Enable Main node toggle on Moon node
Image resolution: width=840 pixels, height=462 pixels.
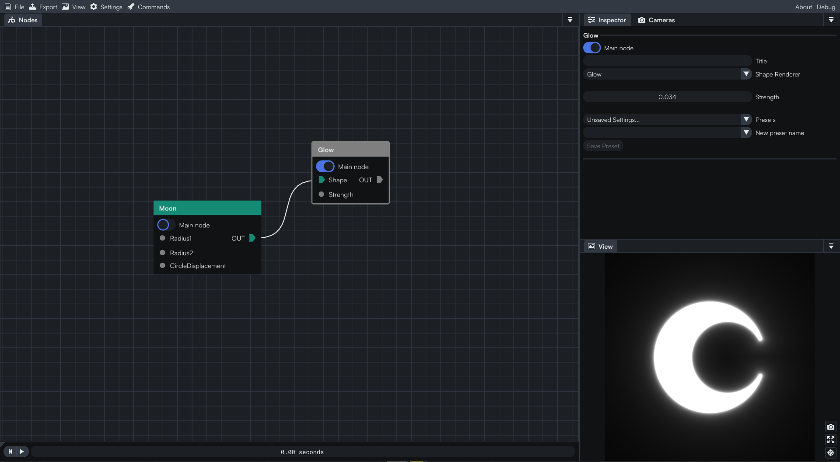[x=166, y=225]
